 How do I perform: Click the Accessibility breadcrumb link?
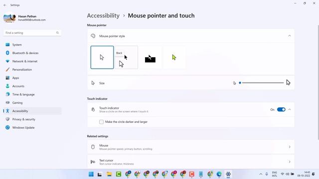103,15
